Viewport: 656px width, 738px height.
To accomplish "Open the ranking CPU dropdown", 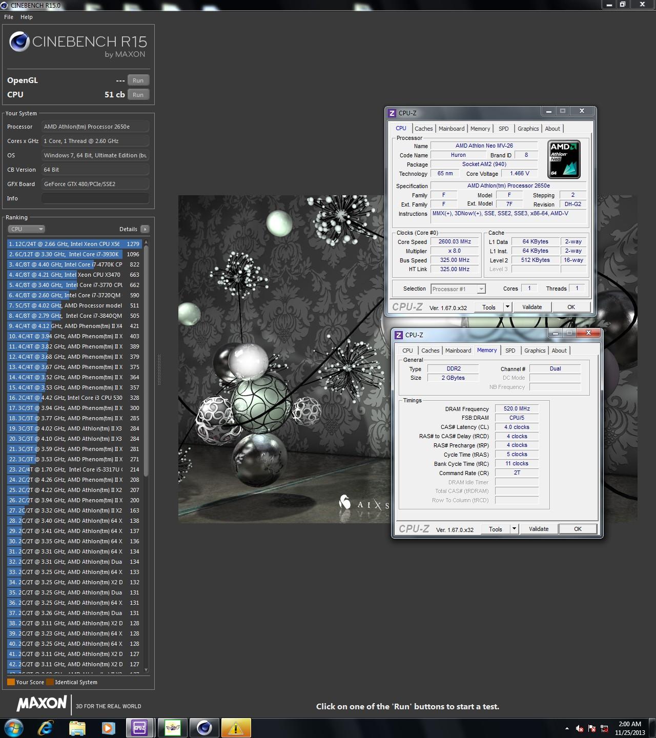I will (27, 229).
